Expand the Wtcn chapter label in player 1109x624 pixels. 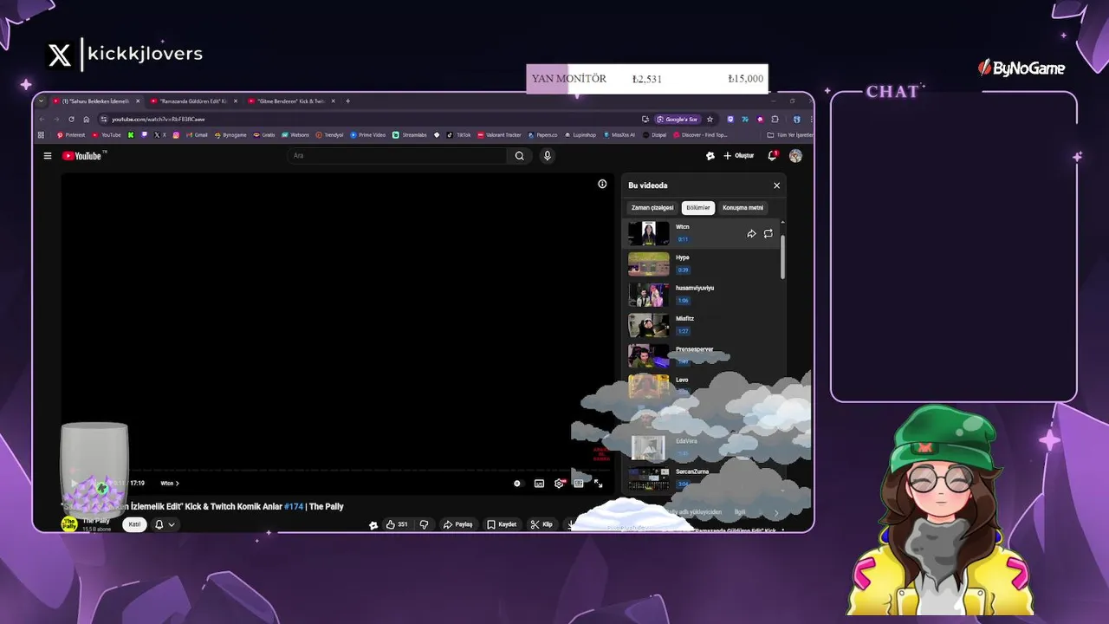(x=170, y=484)
